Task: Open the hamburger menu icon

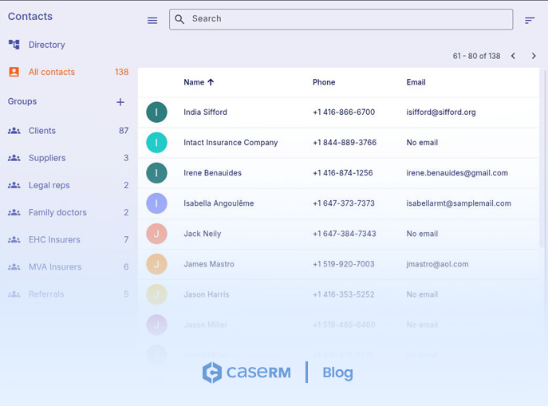Action: [152, 20]
